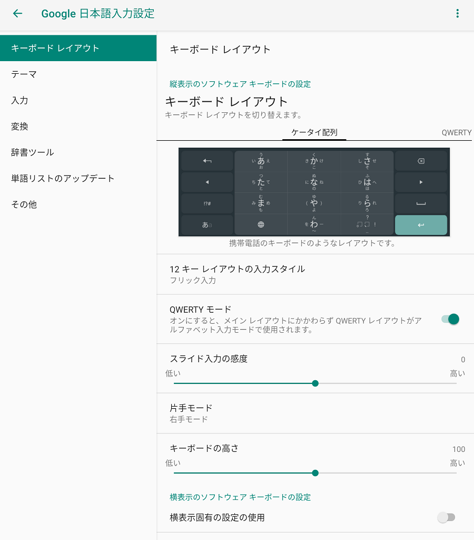
Task: Click the か key in keyboard preview
Action: (314, 161)
